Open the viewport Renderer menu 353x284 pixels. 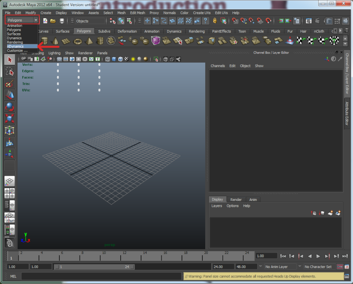coord(85,53)
